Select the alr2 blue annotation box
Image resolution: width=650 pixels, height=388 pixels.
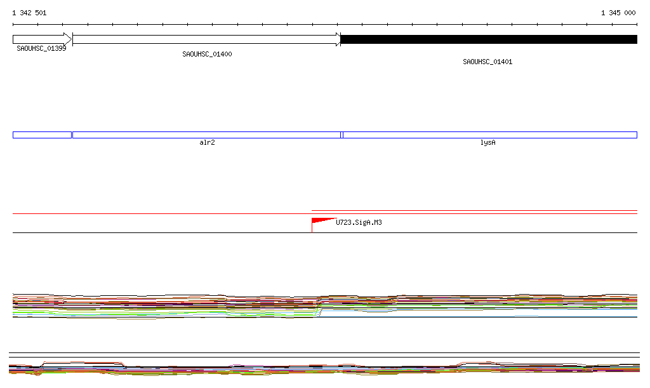207,135
